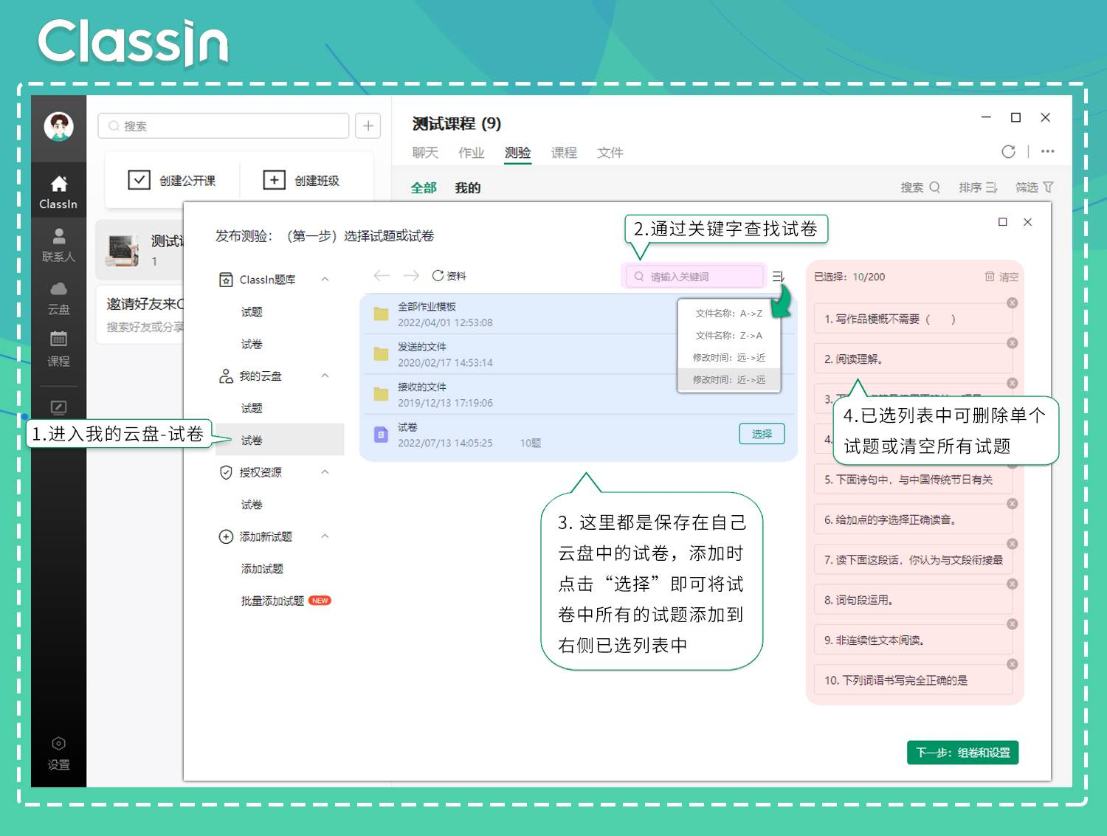Screen dimensions: 1107x836
Task: Open the 设置 settings icon in sidebar
Action: point(58,753)
